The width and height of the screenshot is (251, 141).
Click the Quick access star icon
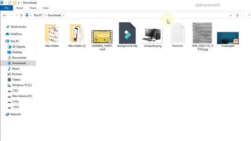(7, 27)
